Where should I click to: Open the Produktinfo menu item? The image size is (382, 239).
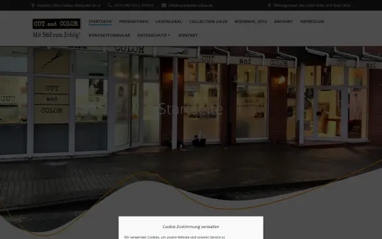[x=134, y=22]
